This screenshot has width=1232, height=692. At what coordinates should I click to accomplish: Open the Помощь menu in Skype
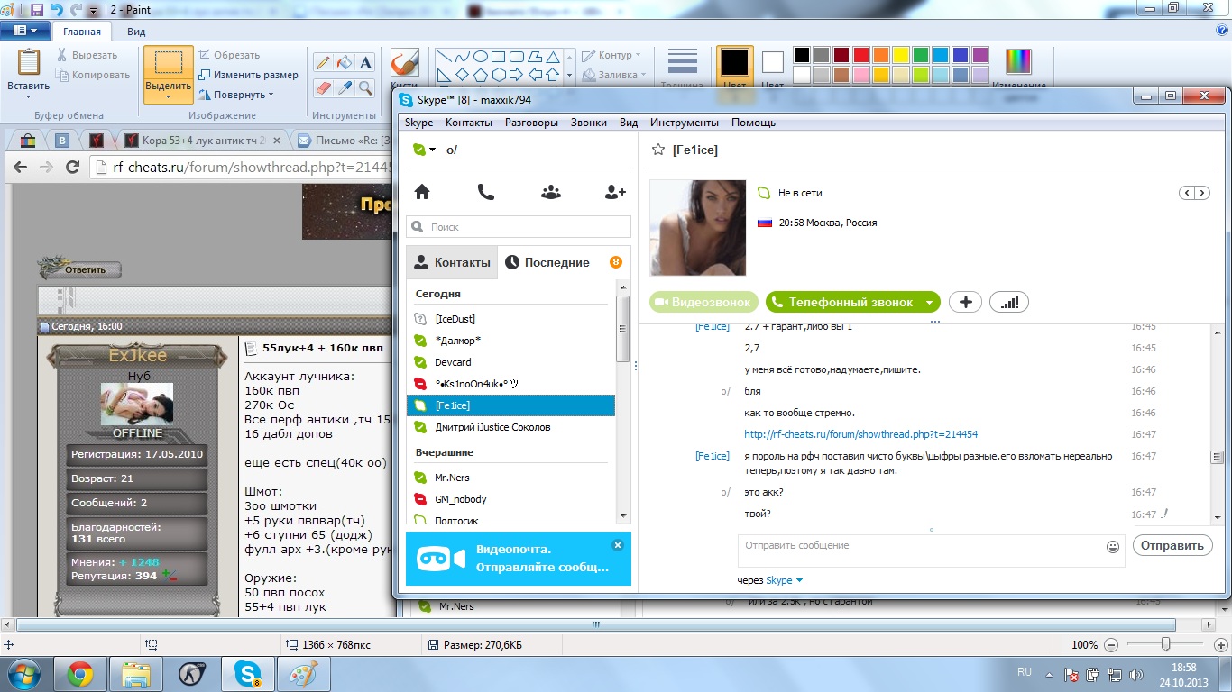[x=753, y=123]
